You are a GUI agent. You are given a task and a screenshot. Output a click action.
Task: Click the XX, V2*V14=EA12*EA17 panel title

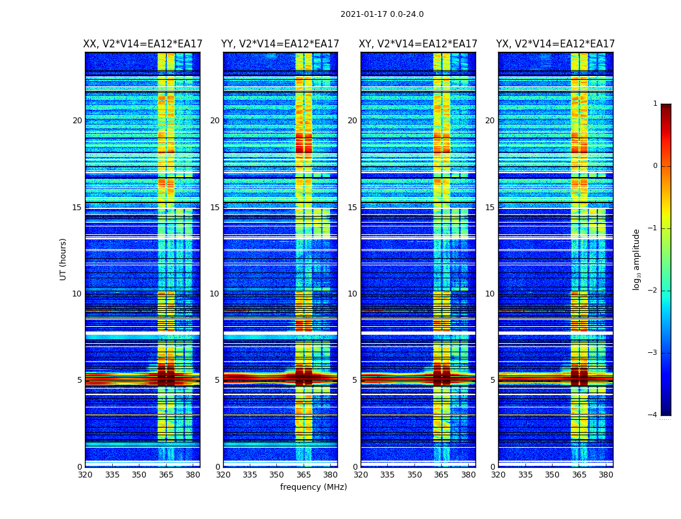tap(143, 44)
